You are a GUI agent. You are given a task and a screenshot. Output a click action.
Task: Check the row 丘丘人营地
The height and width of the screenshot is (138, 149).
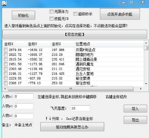click(6, 74)
